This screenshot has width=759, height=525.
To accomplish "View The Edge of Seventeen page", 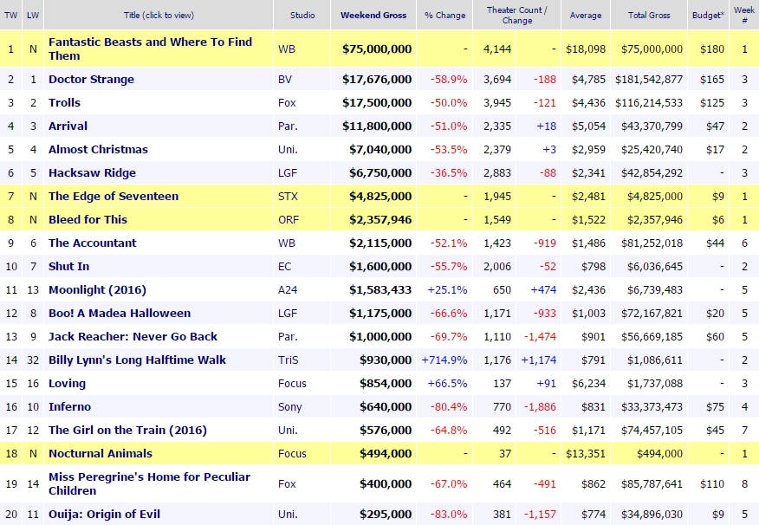I will pyautogui.click(x=114, y=197).
